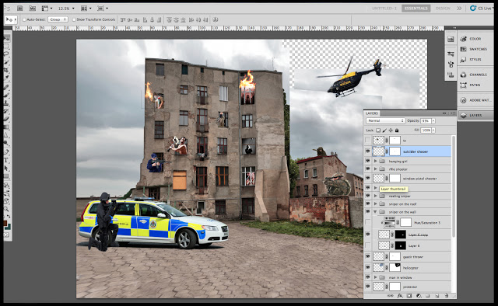Show the hidden Layer 6
The height and width of the screenshot is (306, 498).
pos(368,245)
